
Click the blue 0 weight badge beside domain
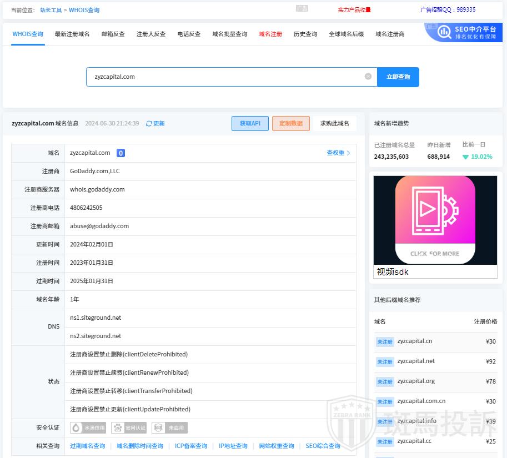point(121,153)
